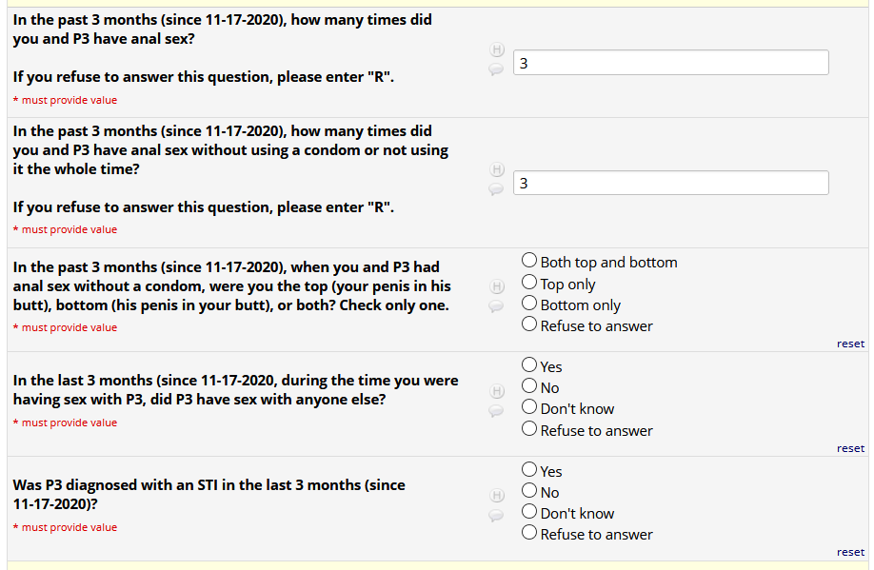Image resolution: width=874 pixels, height=570 pixels.
Task: Select "Both top and bottom" option
Action: point(529,261)
